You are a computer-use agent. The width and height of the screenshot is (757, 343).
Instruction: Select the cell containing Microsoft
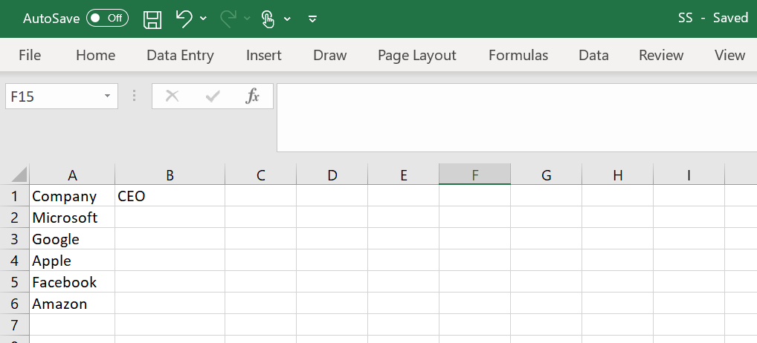(72, 218)
